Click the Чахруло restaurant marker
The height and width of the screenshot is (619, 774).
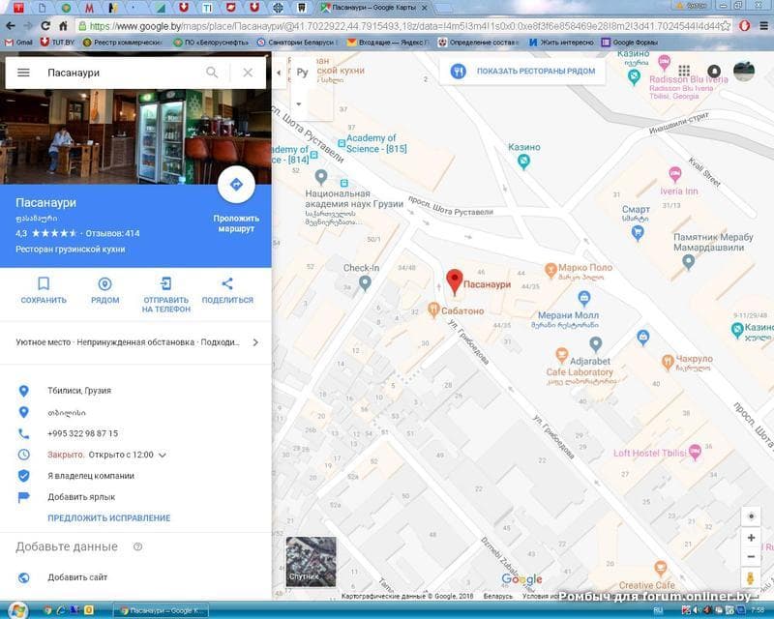[668, 363]
